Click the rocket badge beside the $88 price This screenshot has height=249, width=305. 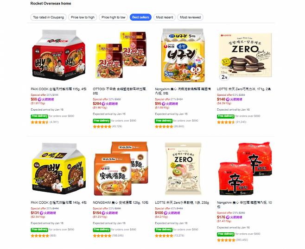(46, 99)
